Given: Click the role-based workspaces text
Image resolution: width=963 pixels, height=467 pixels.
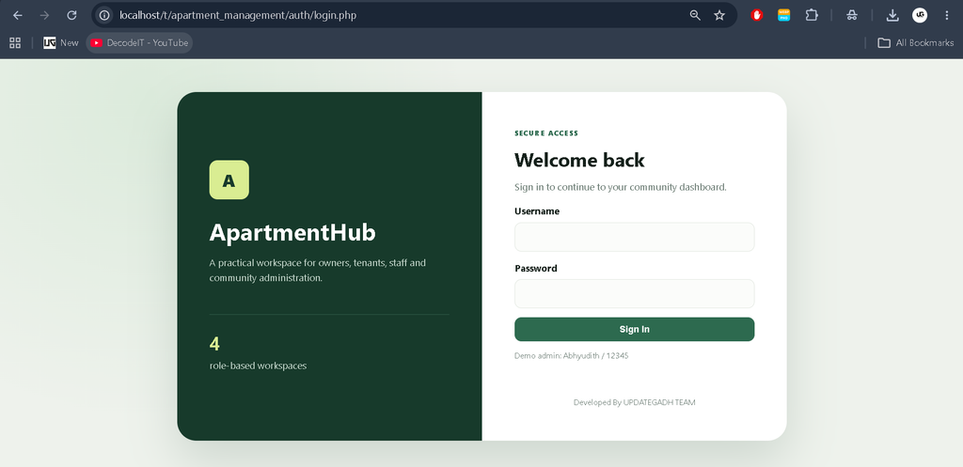Looking at the screenshot, I should click(258, 366).
